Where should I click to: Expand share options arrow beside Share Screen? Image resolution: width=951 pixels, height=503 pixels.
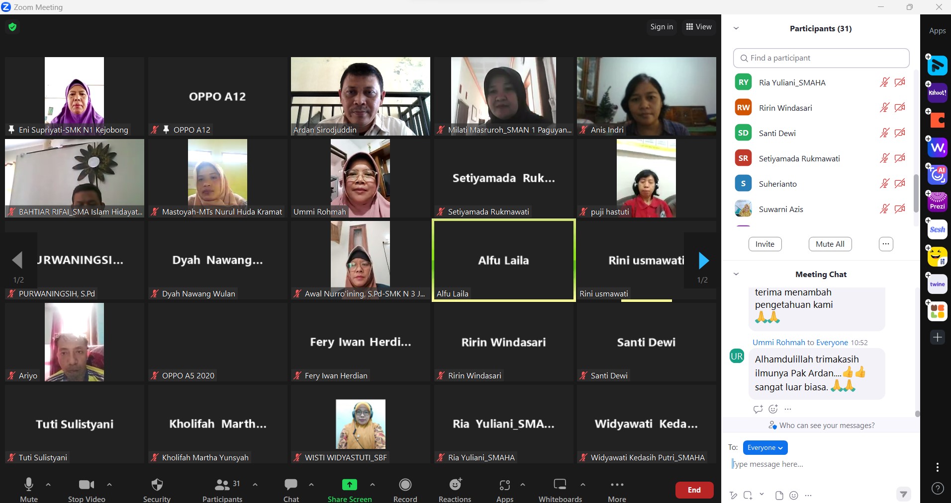(x=373, y=484)
